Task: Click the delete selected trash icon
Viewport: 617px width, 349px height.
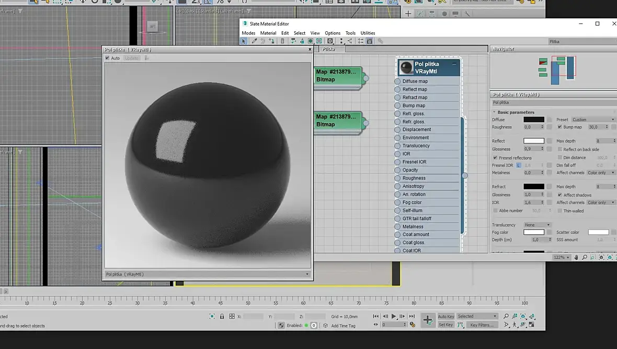Action: (x=283, y=41)
